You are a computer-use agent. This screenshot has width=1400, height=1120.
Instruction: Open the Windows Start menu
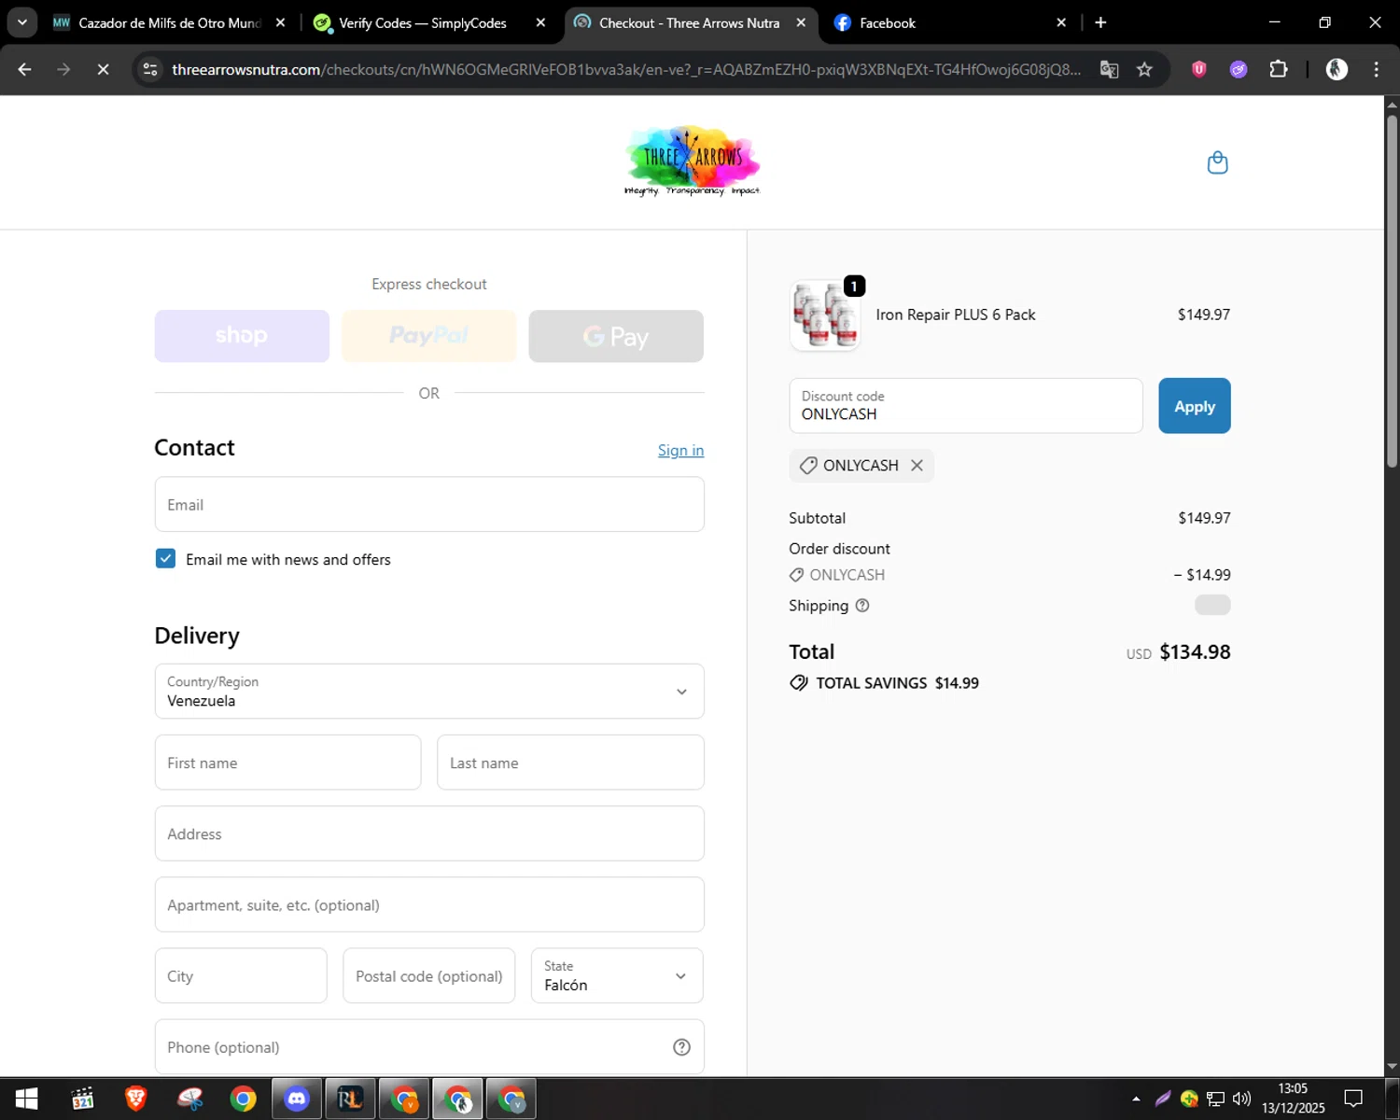26,1099
